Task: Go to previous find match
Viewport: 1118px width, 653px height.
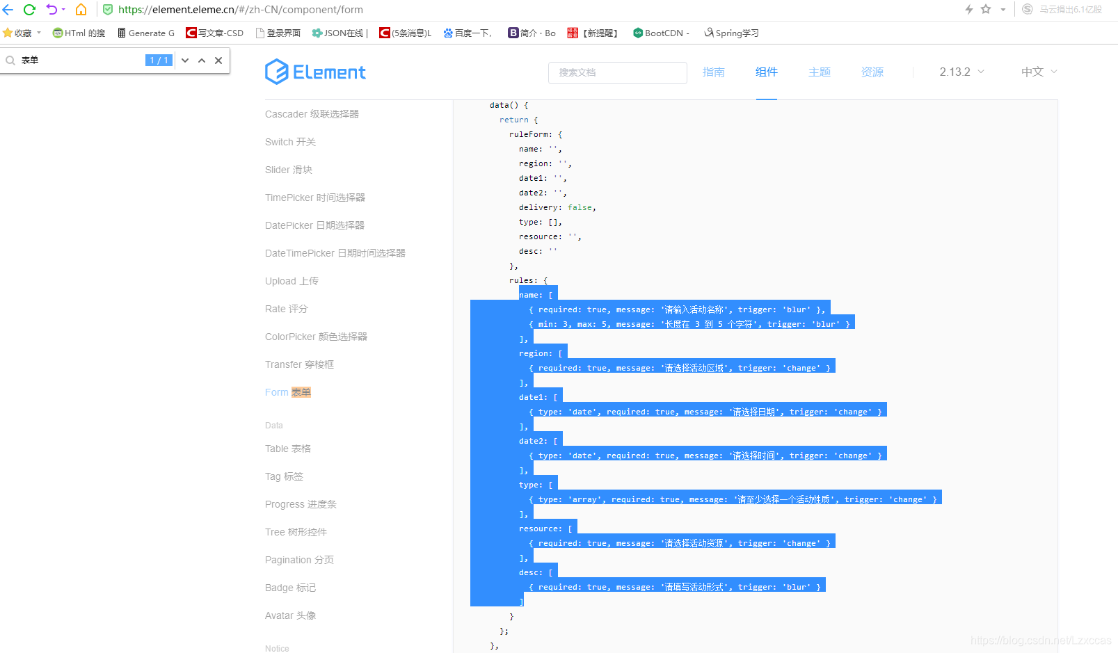Action: [x=202, y=61]
